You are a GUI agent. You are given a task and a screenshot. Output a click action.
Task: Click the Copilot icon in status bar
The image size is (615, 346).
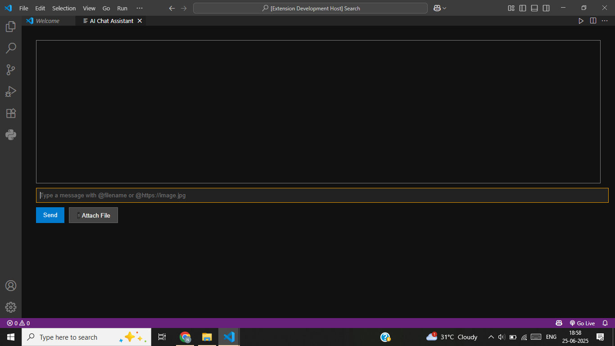(559, 323)
